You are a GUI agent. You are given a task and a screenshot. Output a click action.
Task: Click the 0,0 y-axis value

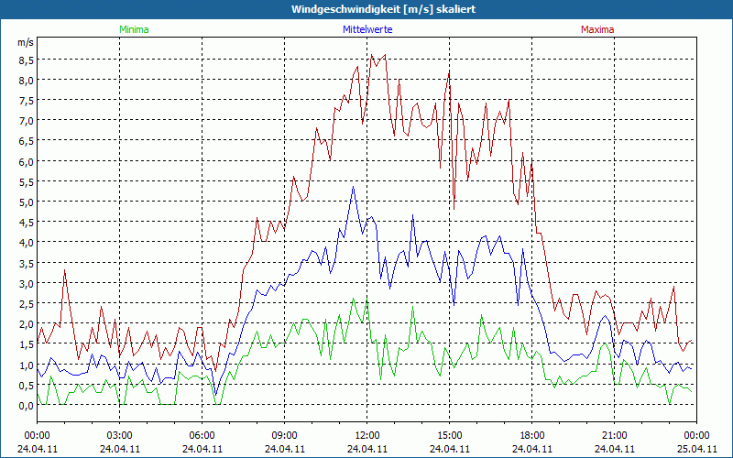point(27,406)
